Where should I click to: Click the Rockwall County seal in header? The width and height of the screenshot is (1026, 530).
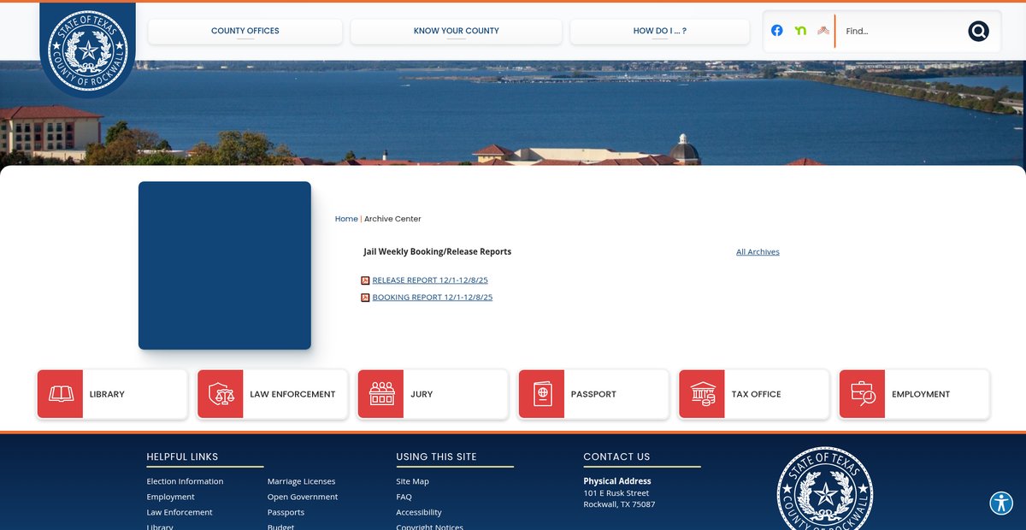[x=87, y=50]
